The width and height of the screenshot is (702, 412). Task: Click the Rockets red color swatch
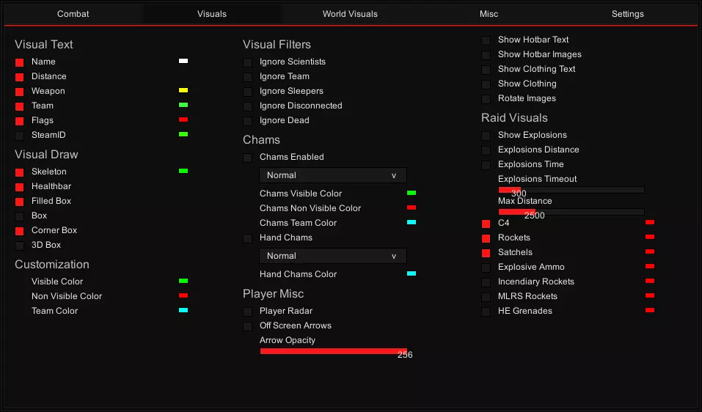pos(650,238)
